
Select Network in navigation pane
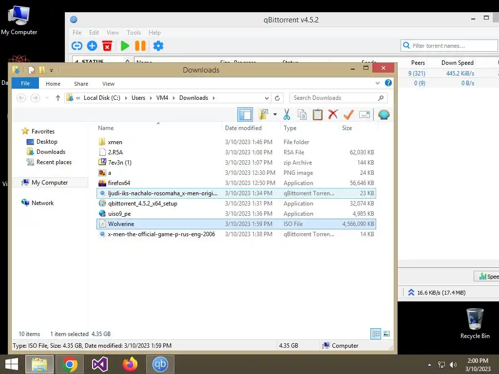click(42, 203)
